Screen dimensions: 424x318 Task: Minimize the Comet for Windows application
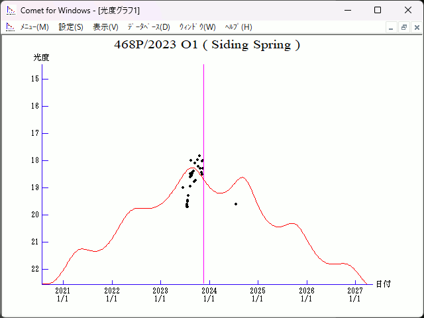click(x=347, y=10)
